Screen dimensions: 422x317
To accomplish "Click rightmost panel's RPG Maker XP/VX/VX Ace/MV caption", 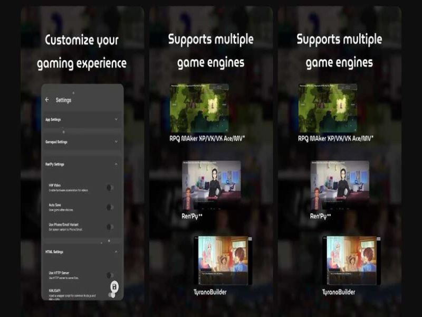I will point(336,138).
